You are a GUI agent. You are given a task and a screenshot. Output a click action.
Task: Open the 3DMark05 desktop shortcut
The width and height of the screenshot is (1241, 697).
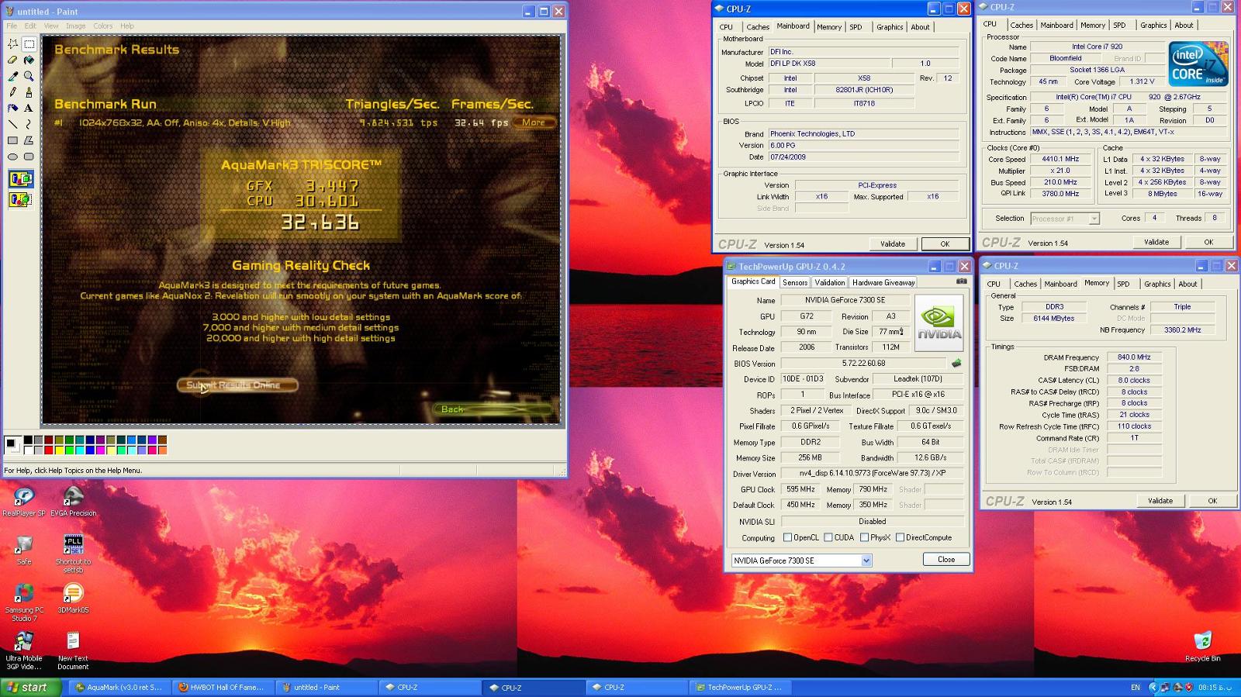(x=73, y=598)
